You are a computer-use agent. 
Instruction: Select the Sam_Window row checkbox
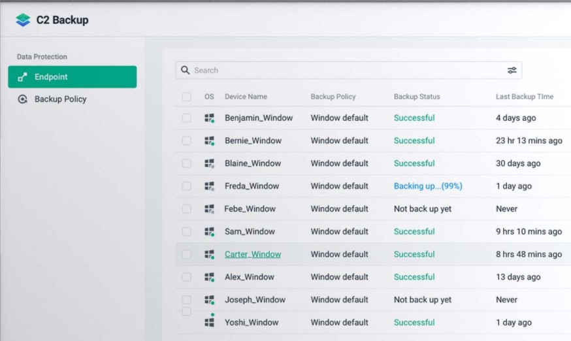point(187,231)
